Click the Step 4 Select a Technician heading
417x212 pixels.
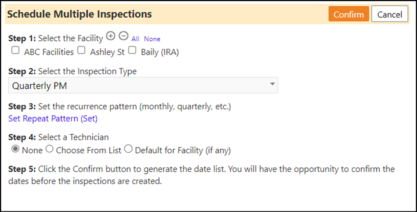[x=58, y=137]
